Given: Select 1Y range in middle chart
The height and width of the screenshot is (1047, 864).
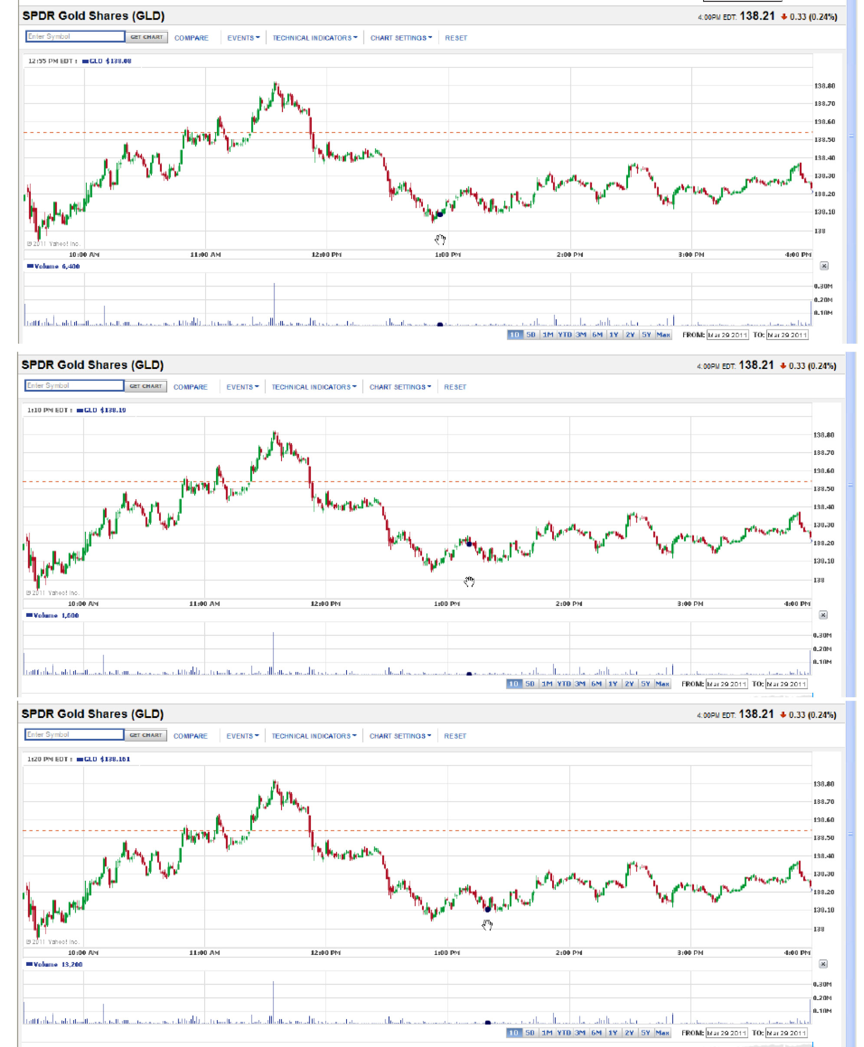Looking at the screenshot, I should coord(613,684).
